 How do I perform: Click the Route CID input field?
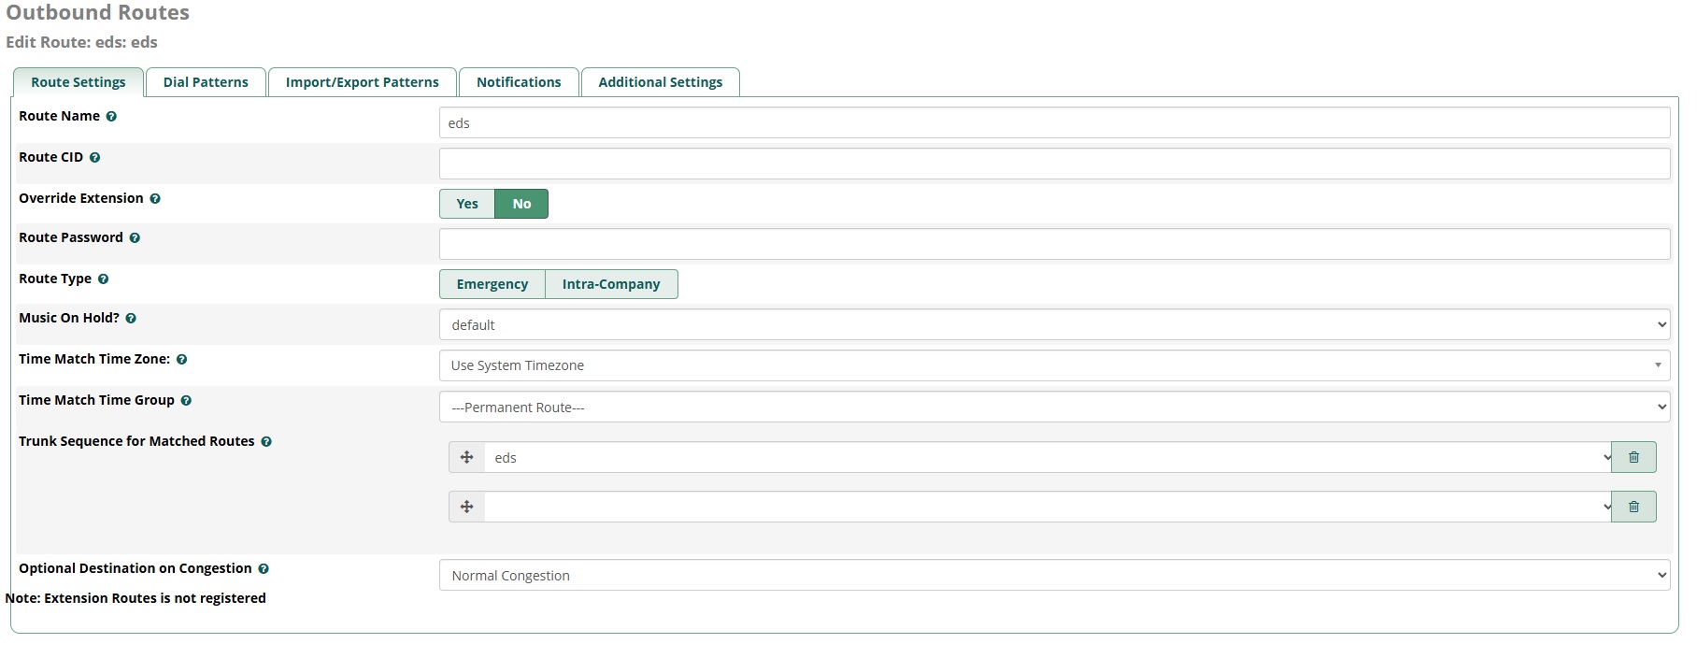[x=1053, y=164]
